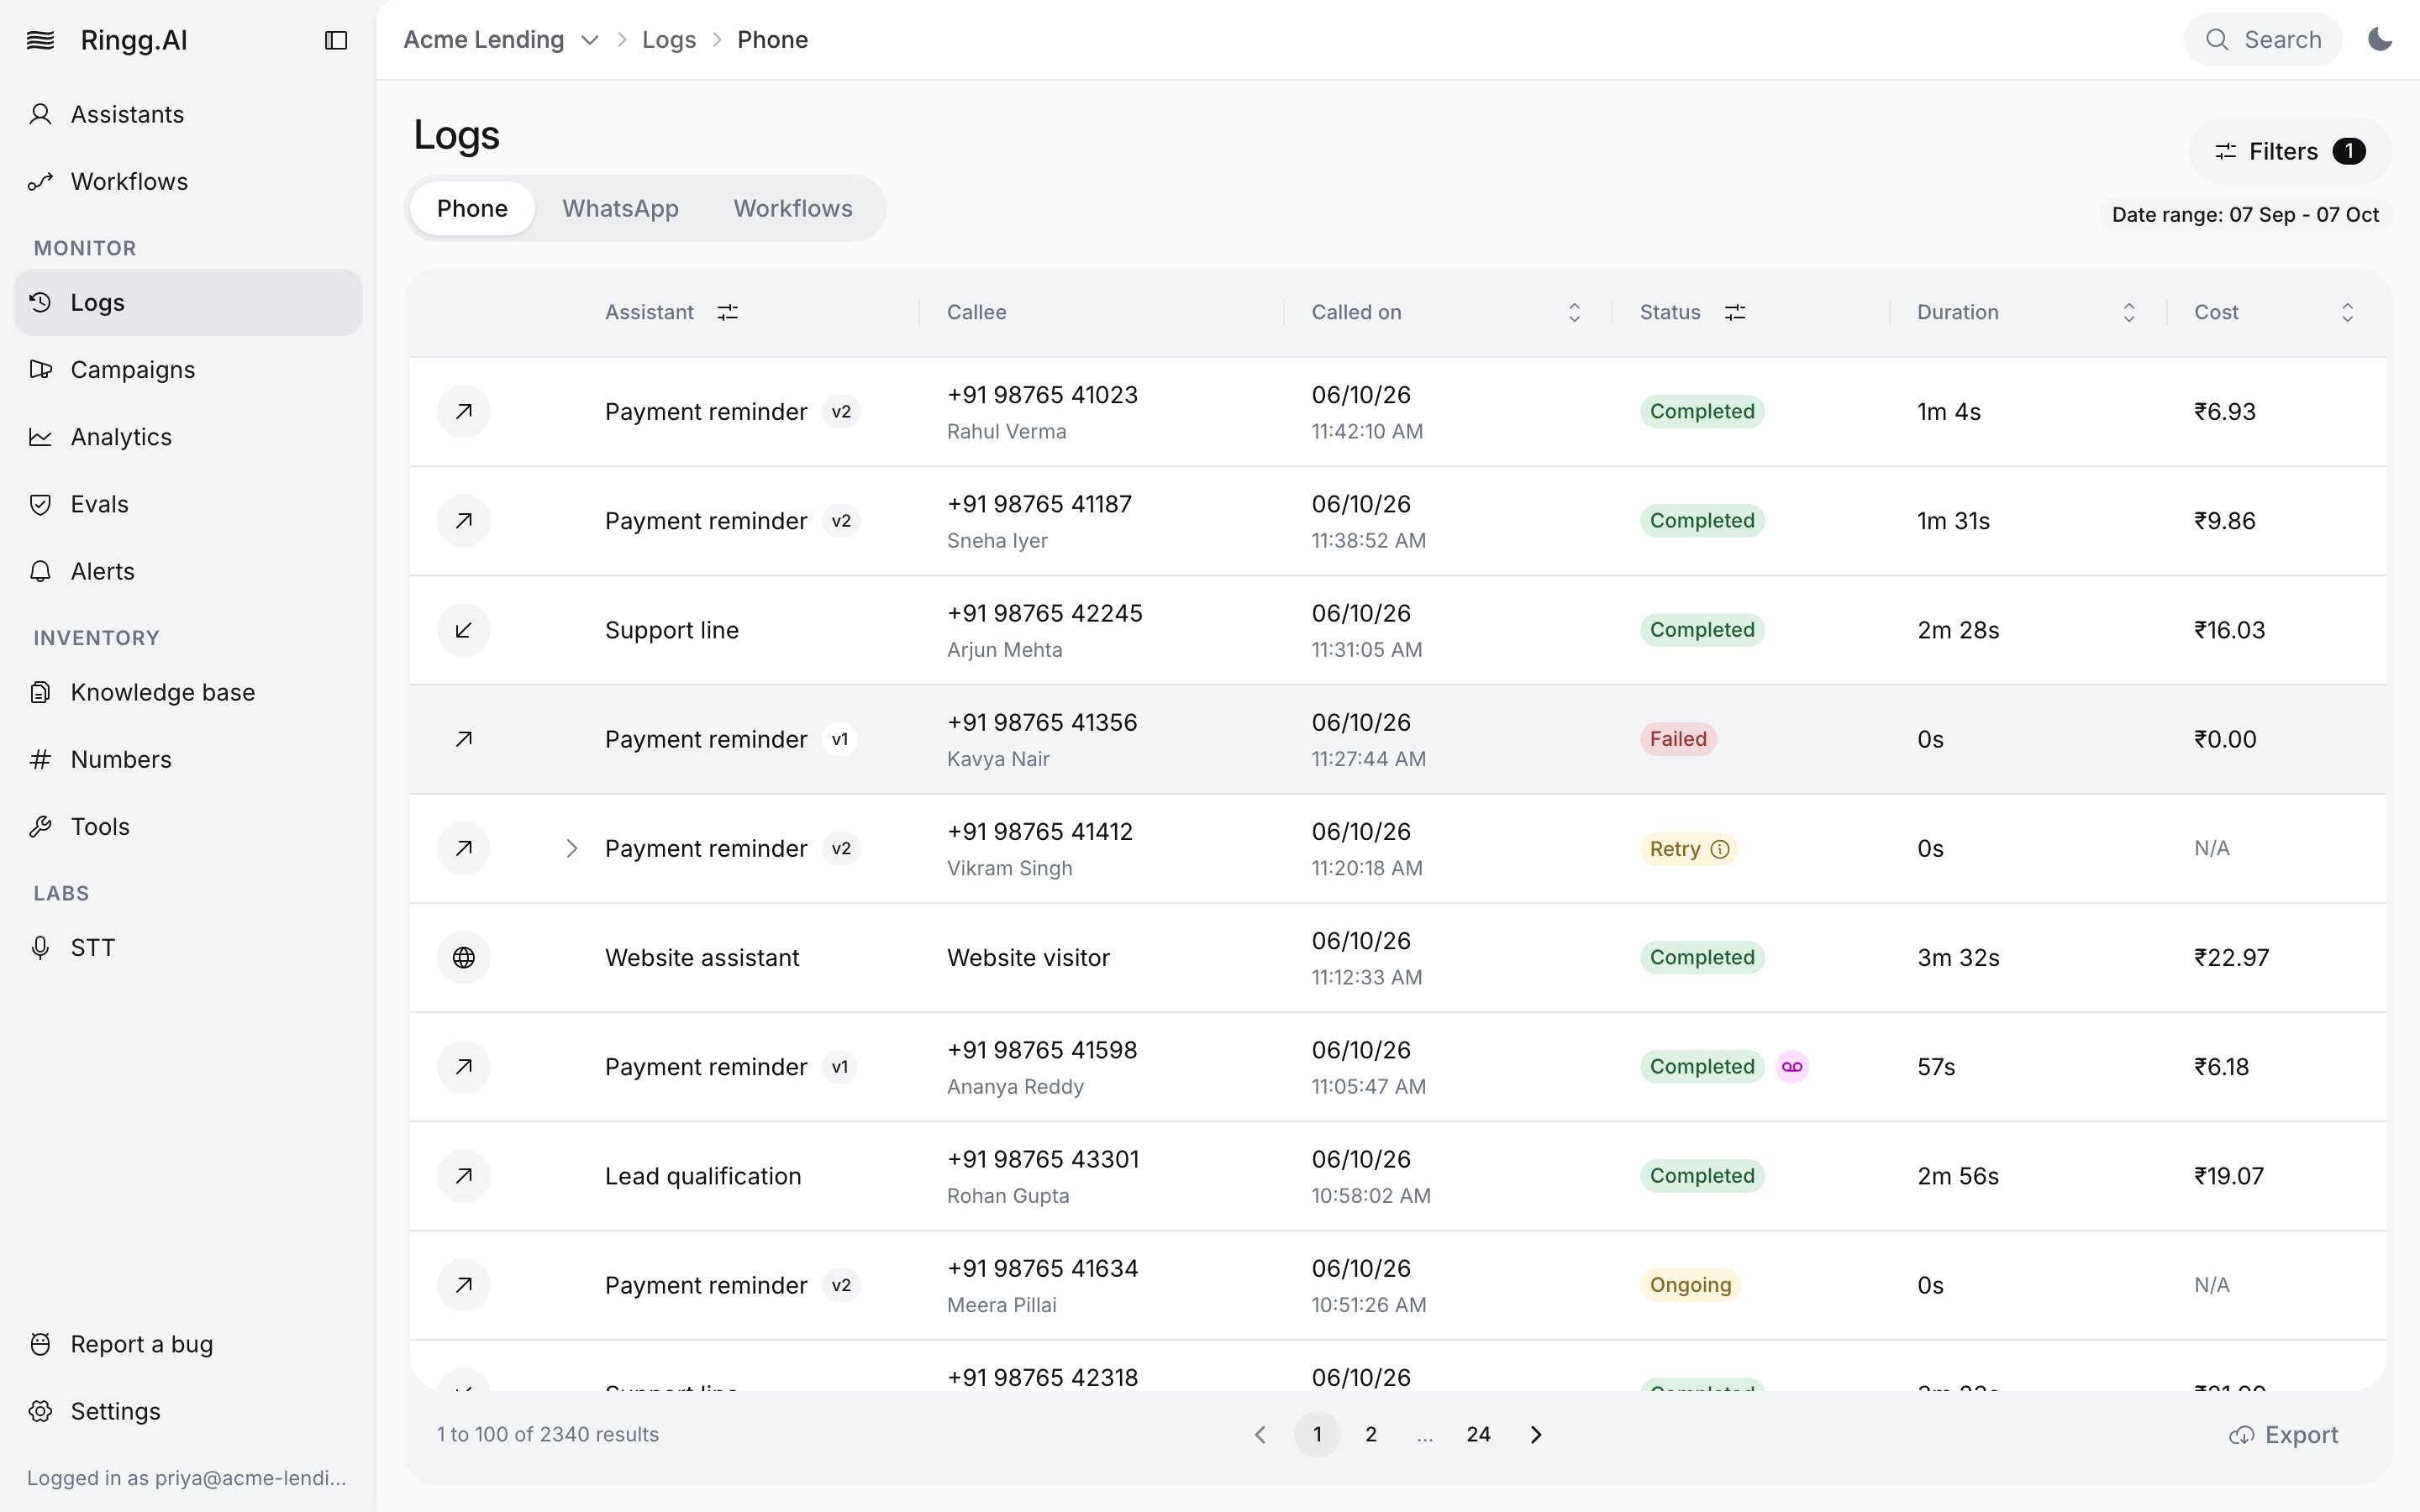
Task: Open STT labs page
Action: click(188, 947)
